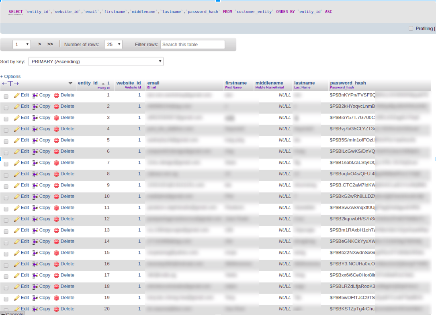This screenshot has width=436, height=315.
Task: Go to next page with > button
Action: (x=39, y=44)
